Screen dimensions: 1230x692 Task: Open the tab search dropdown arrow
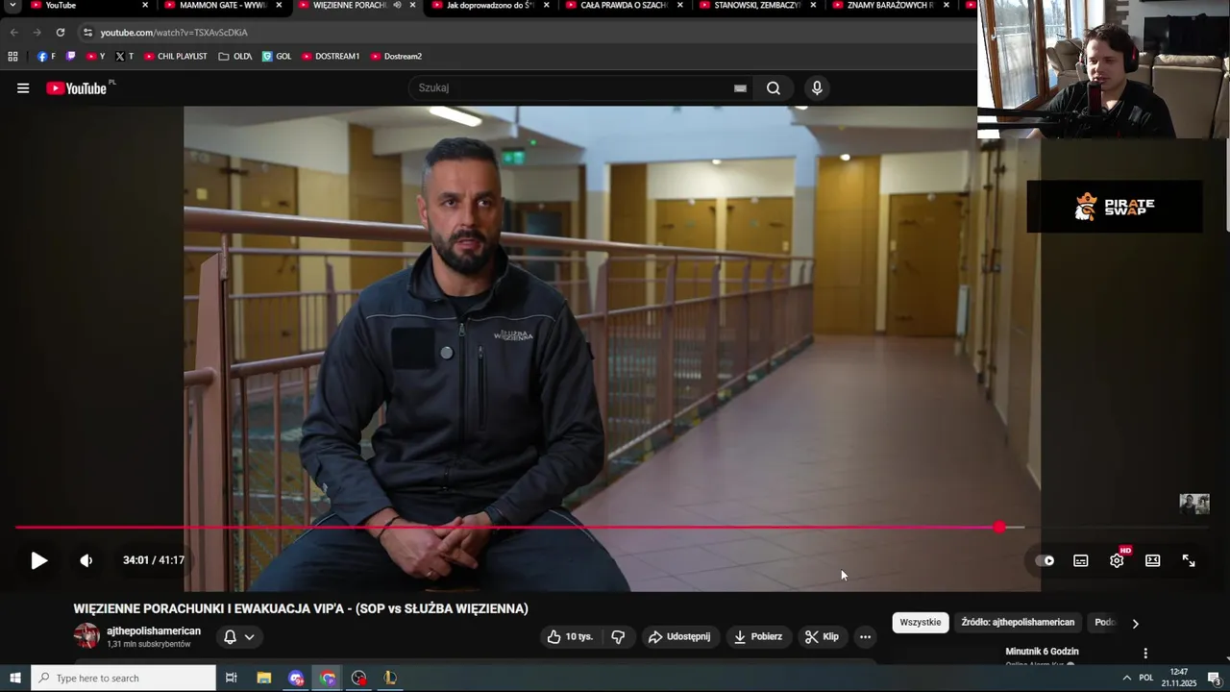pyautogui.click(x=12, y=6)
